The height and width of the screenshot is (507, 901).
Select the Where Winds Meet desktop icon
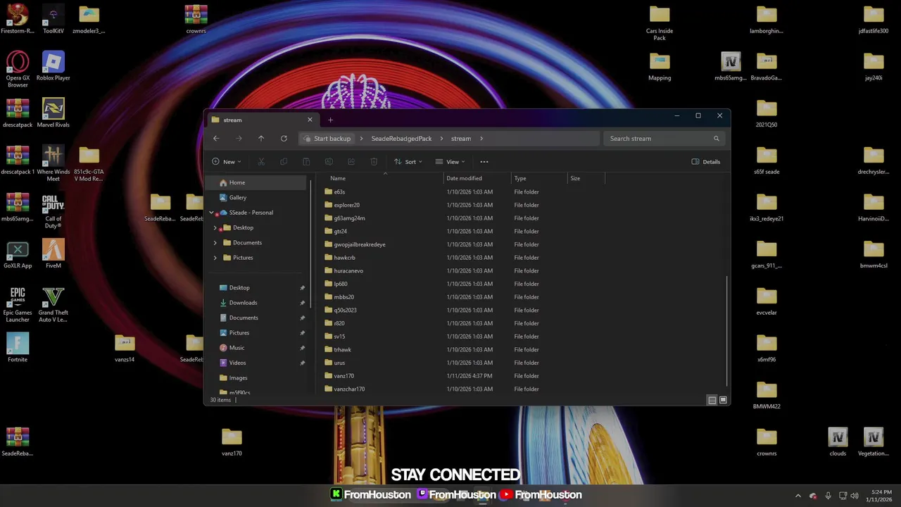click(x=53, y=163)
